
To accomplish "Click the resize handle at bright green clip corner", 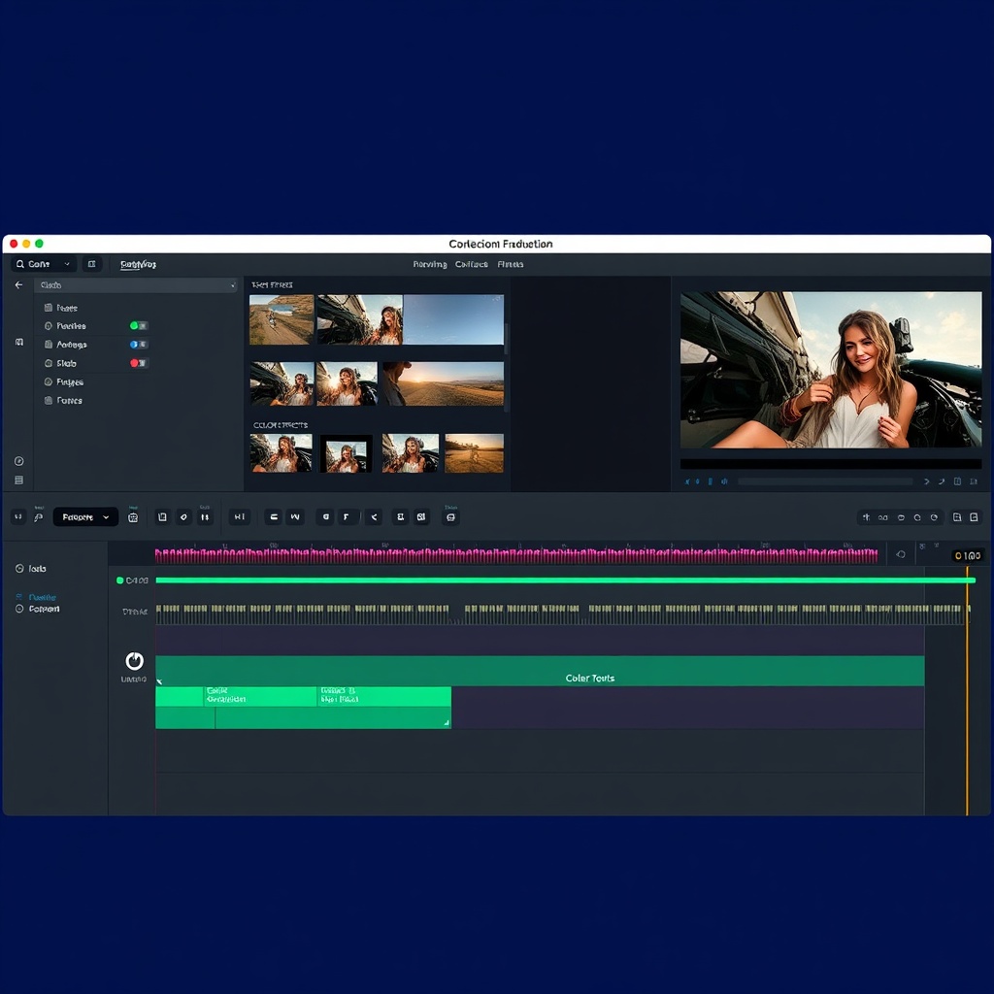I will point(447,722).
